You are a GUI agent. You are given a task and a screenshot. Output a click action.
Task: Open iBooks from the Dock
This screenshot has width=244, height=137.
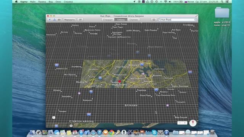[106, 132]
